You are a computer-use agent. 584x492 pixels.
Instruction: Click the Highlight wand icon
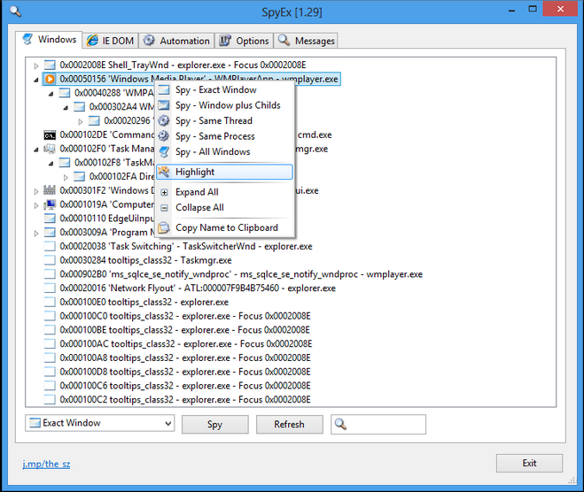point(164,172)
